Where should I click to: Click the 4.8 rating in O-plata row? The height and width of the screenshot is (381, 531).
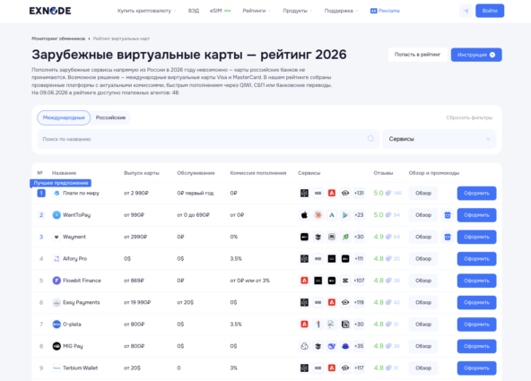(379, 325)
